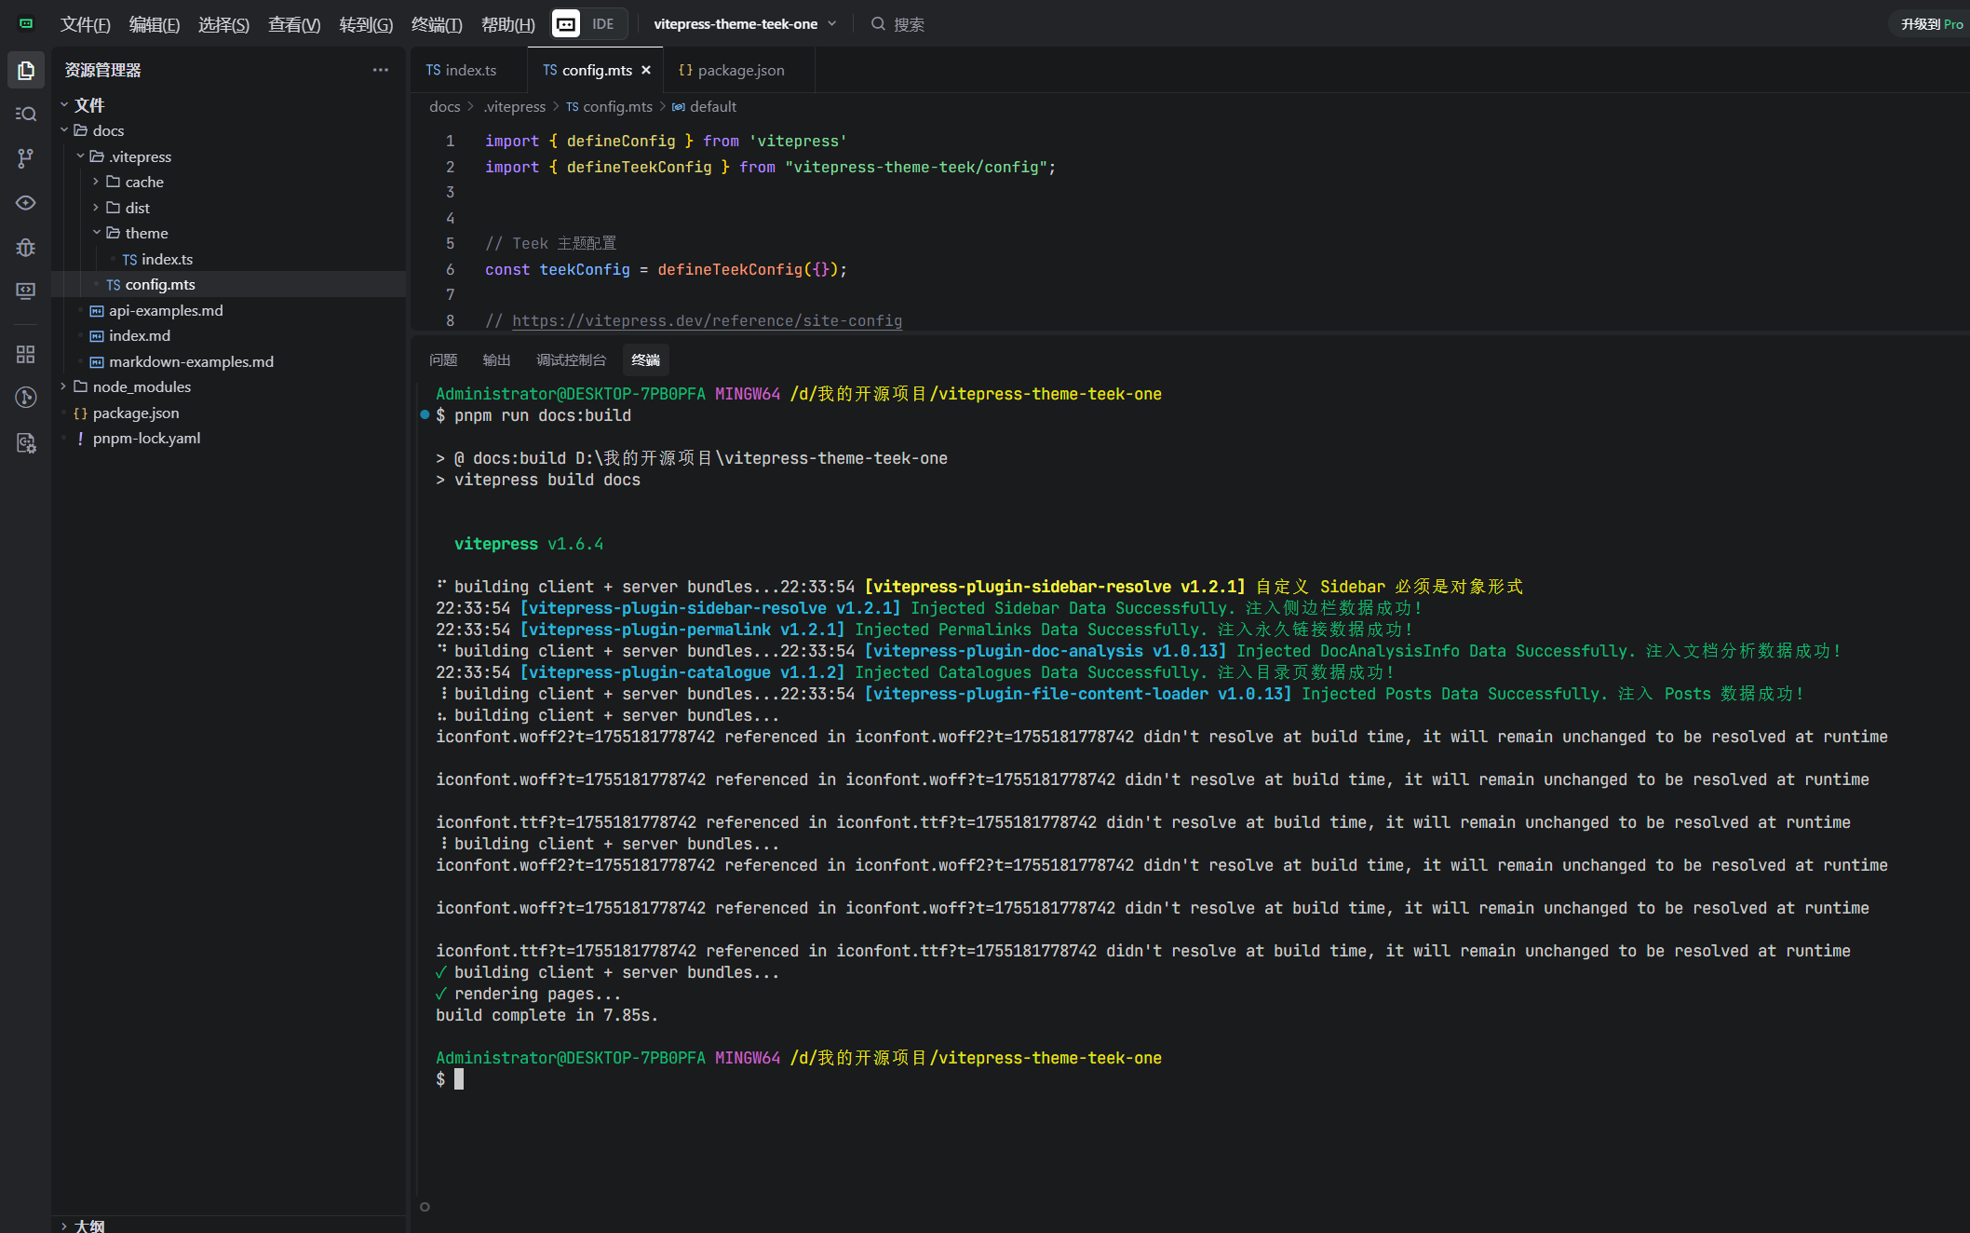Open the 终端(T) menu
The width and height of the screenshot is (1970, 1233).
pos(437,24)
